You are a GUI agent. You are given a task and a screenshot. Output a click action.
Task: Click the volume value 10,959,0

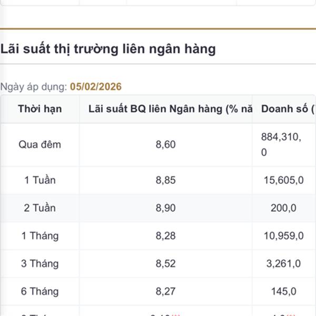(283, 236)
